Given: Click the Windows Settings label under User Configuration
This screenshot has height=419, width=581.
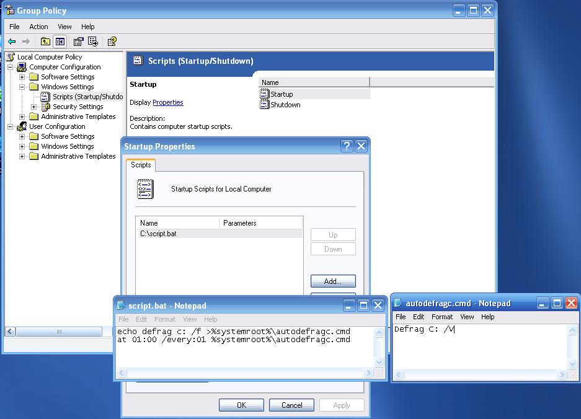Looking at the screenshot, I should (68, 146).
